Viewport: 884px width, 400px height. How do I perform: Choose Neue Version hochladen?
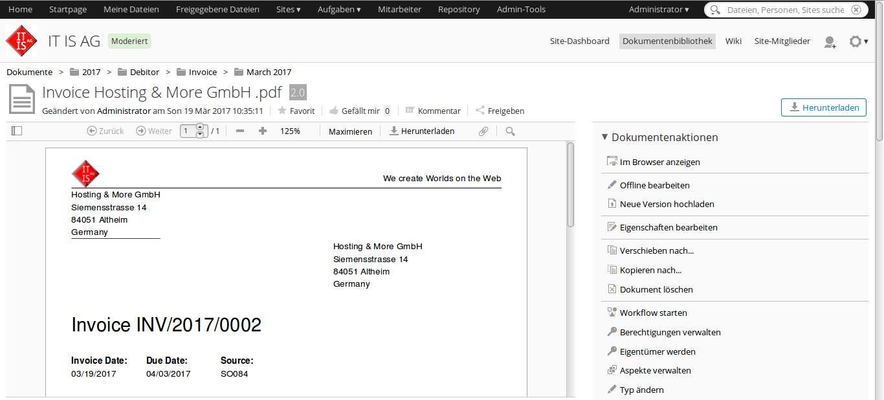tap(667, 204)
